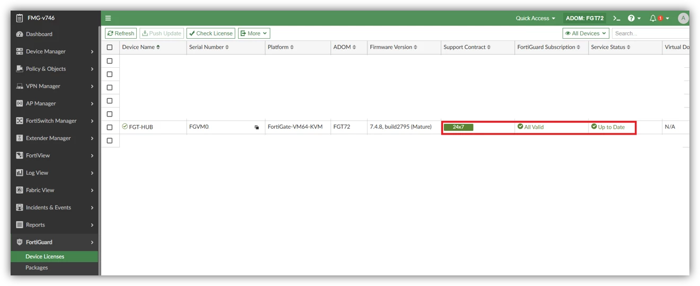Toggle the hamburger menu icon
700x286 pixels.
pyautogui.click(x=108, y=18)
